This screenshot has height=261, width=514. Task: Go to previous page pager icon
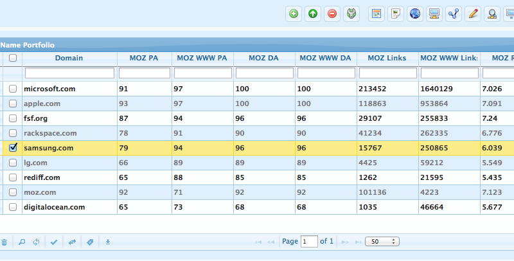tap(270, 242)
